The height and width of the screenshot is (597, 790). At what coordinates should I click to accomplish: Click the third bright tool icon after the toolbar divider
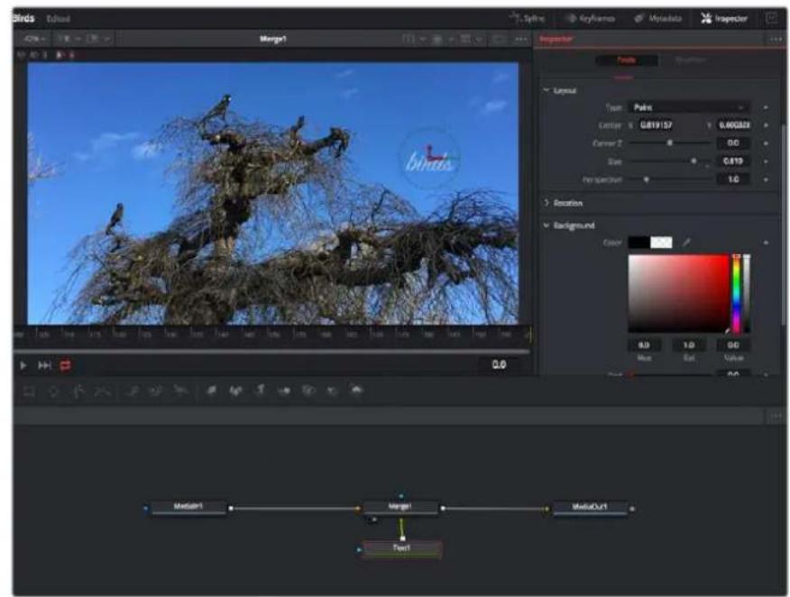tap(261, 390)
